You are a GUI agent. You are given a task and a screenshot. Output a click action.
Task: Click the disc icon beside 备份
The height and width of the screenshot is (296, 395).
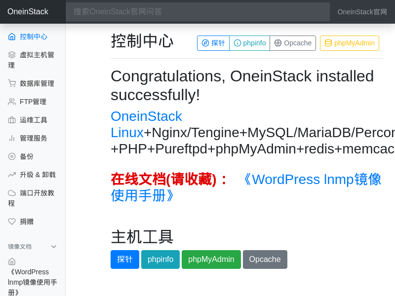point(12,156)
